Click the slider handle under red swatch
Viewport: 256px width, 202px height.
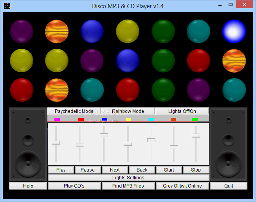click(80, 145)
